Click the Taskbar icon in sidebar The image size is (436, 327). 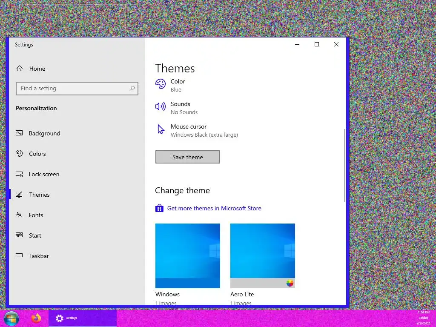tap(19, 255)
